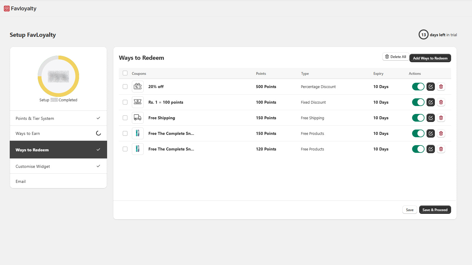Tick the checkbox beside Free Shipping
This screenshot has height=265, width=472.
[x=125, y=118]
